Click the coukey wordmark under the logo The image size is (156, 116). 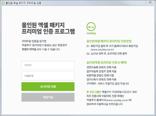point(91,33)
